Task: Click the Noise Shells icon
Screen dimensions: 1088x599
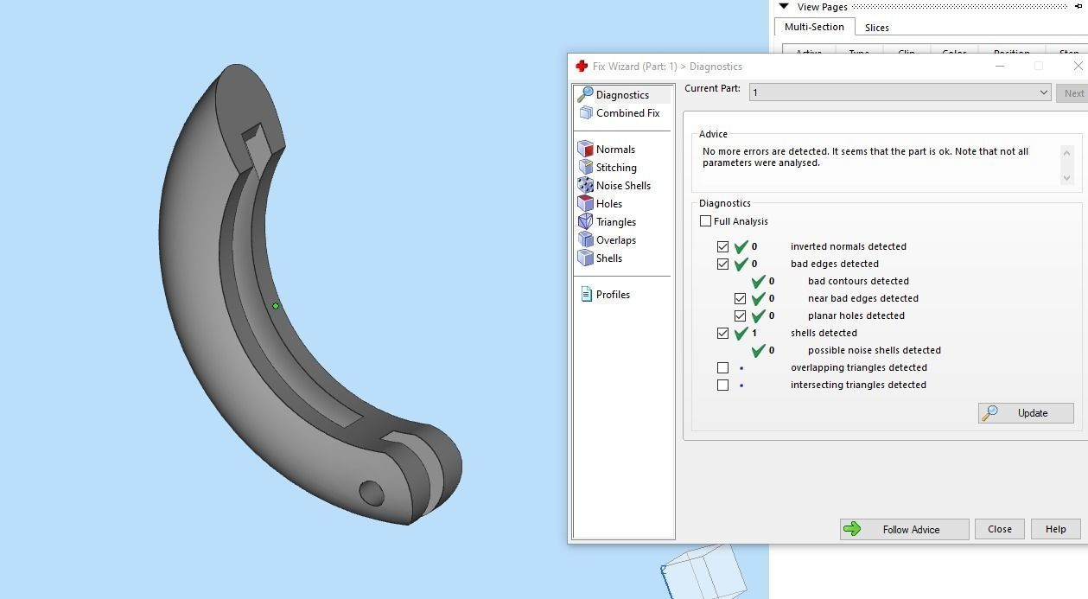Action: [x=585, y=185]
